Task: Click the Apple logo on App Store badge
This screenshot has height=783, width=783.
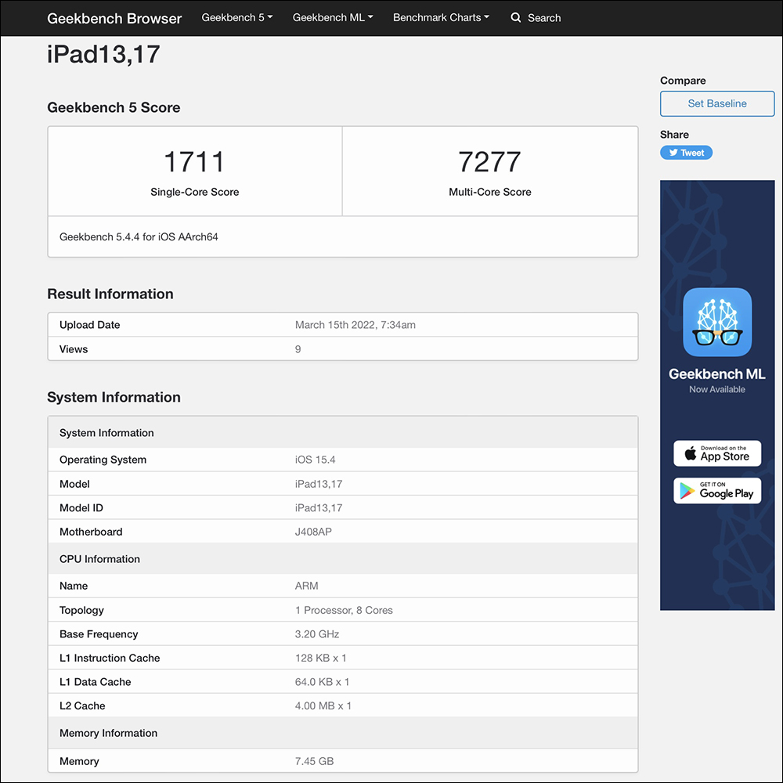Action: point(690,453)
